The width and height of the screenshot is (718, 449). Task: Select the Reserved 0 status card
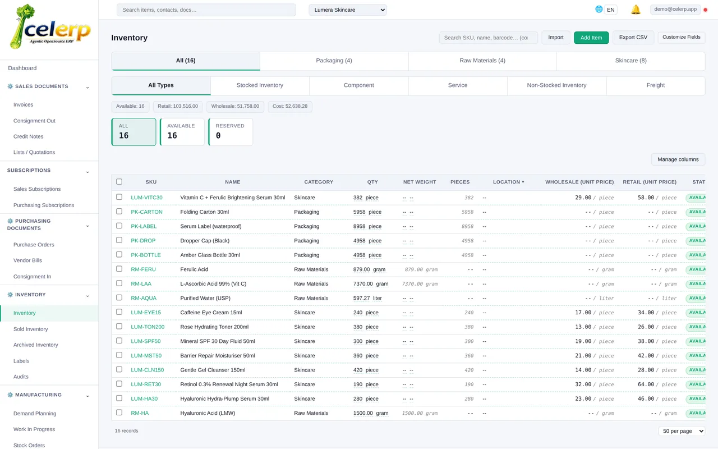(231, 132)
